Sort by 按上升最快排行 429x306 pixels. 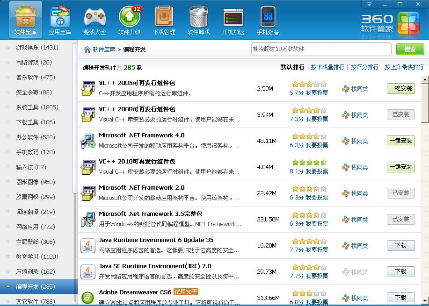tap(404, 67)
